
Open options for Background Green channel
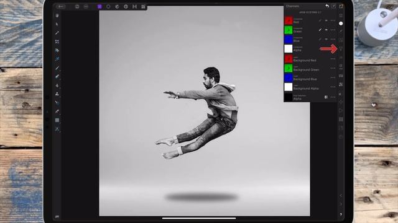click(333, 68)
